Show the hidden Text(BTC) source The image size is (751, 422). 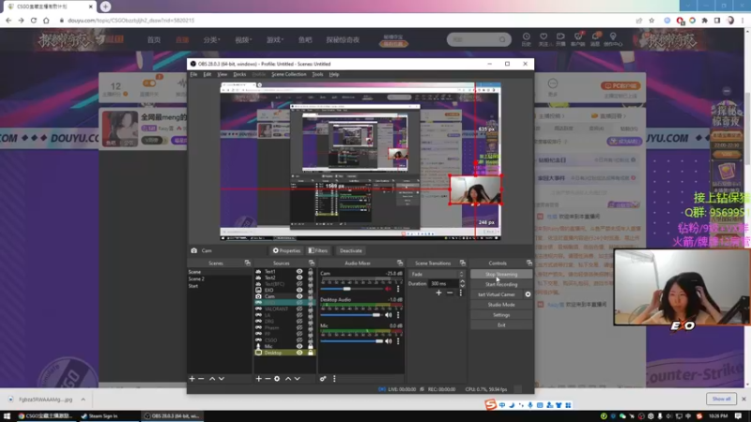[299, 284]
